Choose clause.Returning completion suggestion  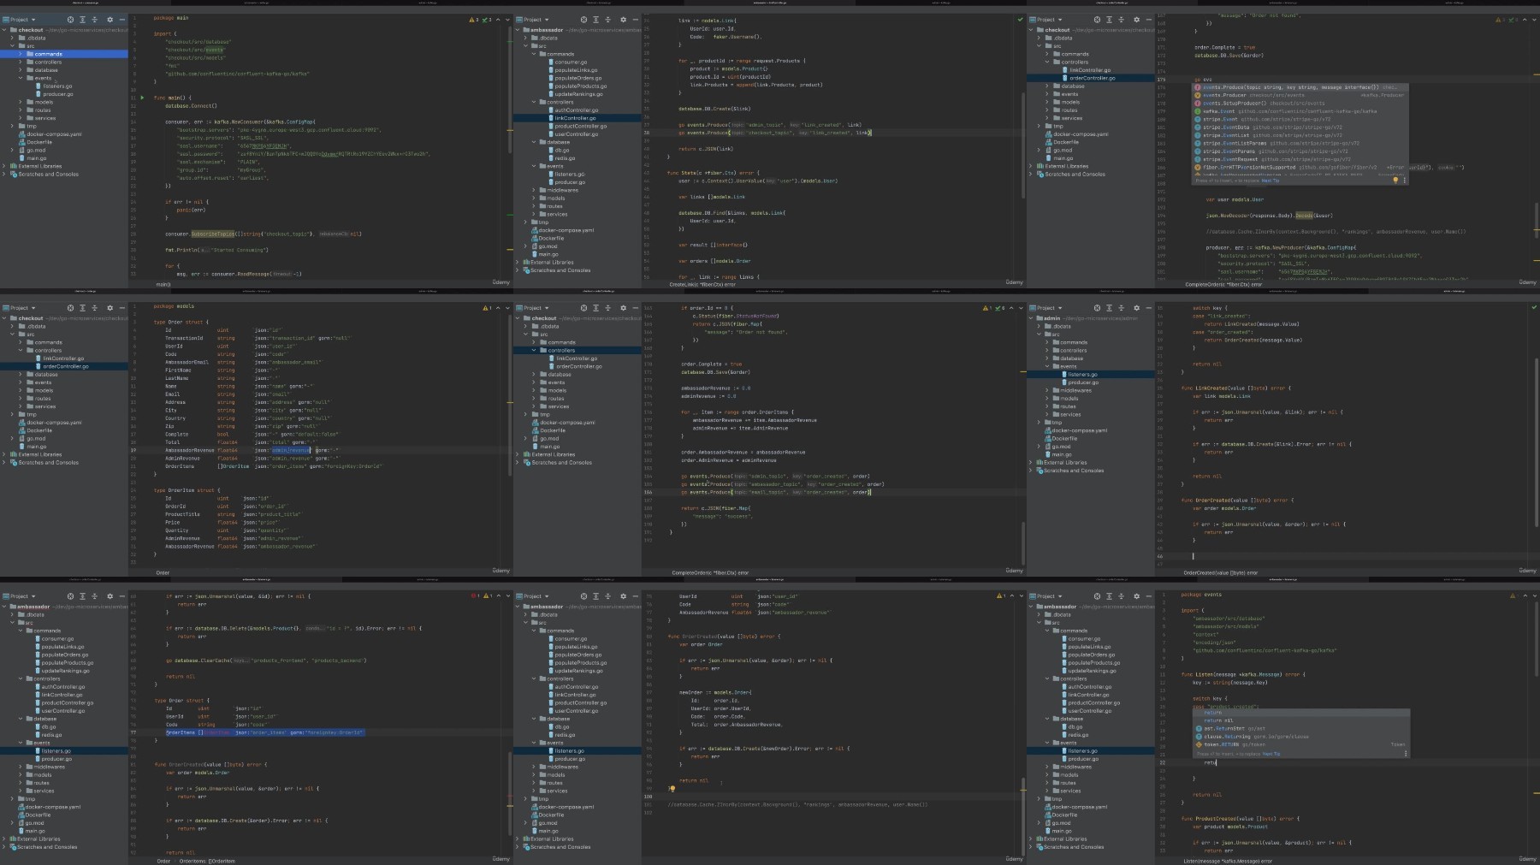(1300, 737)
